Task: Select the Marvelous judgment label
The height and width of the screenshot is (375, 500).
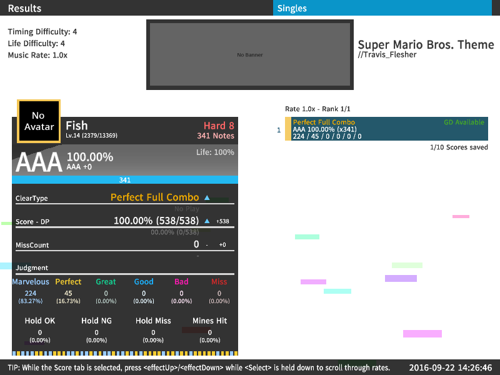Action: (x=31, y=282)
